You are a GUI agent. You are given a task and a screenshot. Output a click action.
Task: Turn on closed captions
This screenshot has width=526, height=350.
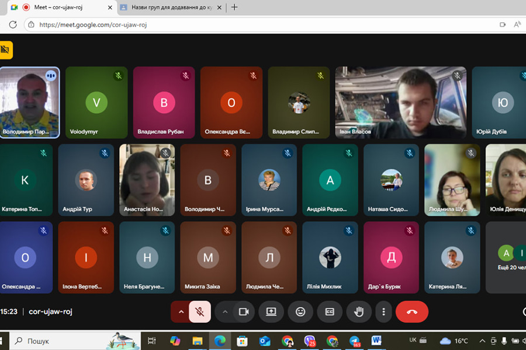pyautogui.click(x=330, y=312)
